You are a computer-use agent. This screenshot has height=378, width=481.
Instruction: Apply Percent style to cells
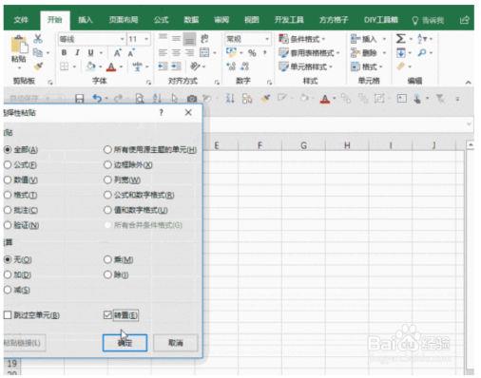[252, 53]
